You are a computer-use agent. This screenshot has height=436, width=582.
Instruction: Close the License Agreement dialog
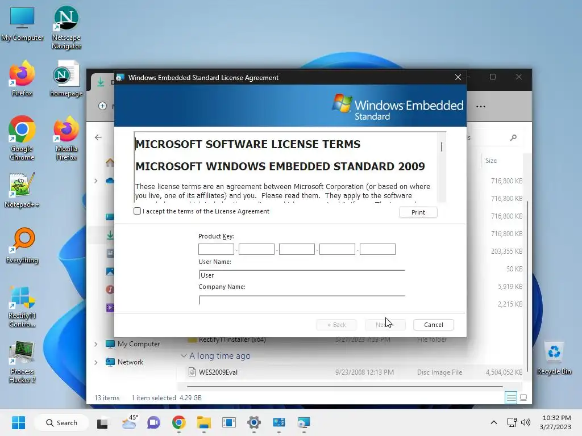tap(458, 77)
